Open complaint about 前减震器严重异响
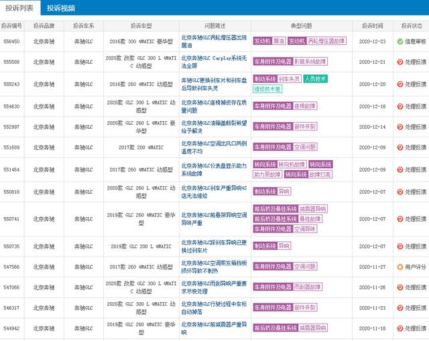 [x=214, y=328]
